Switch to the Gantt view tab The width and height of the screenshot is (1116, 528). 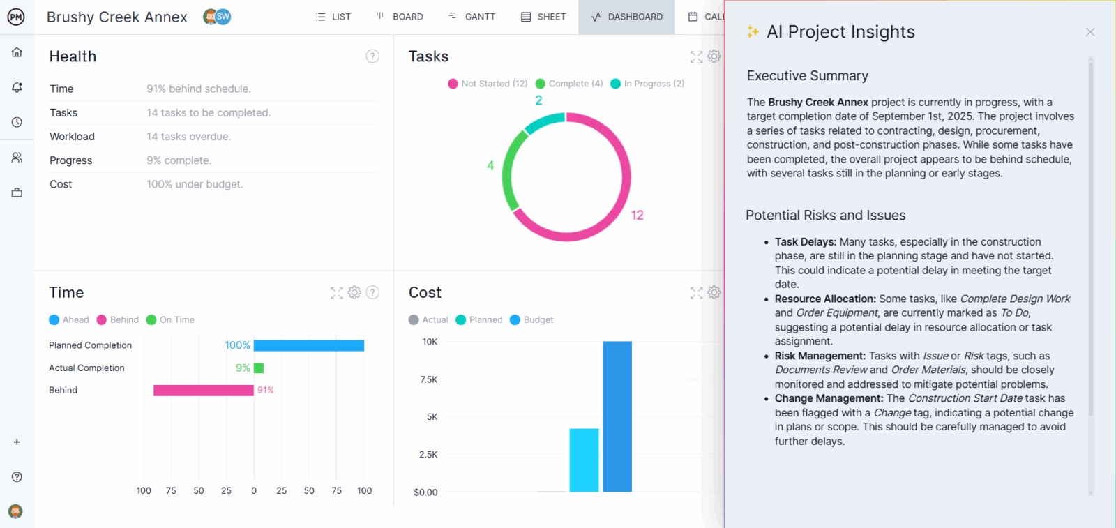pos(472,17)
